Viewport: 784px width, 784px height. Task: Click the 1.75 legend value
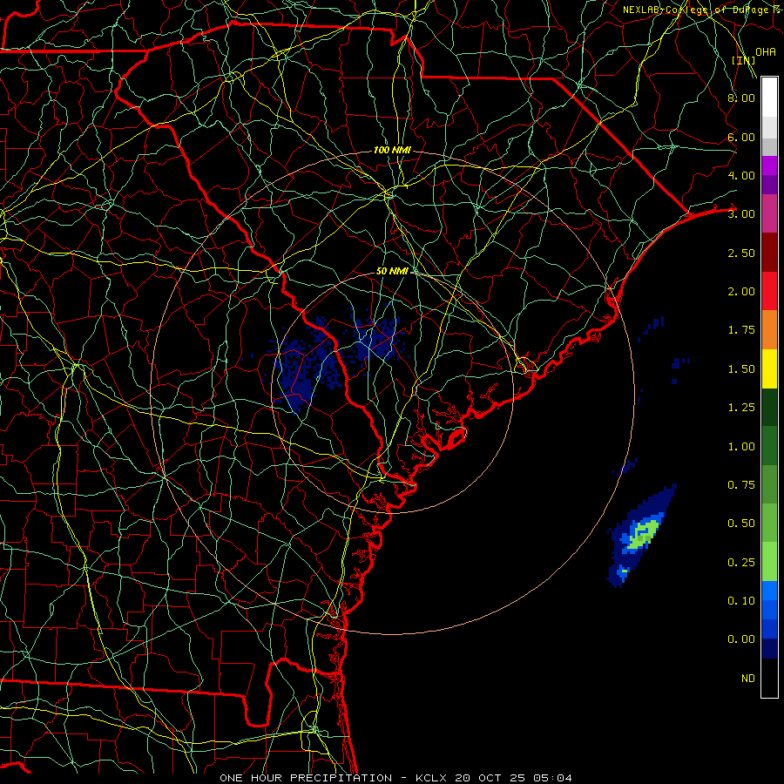[741, 330]
